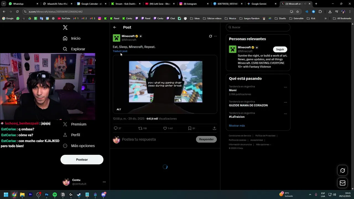Open Spotify from taskbar
Screen dimensions: 354x199
pos(55,195)
